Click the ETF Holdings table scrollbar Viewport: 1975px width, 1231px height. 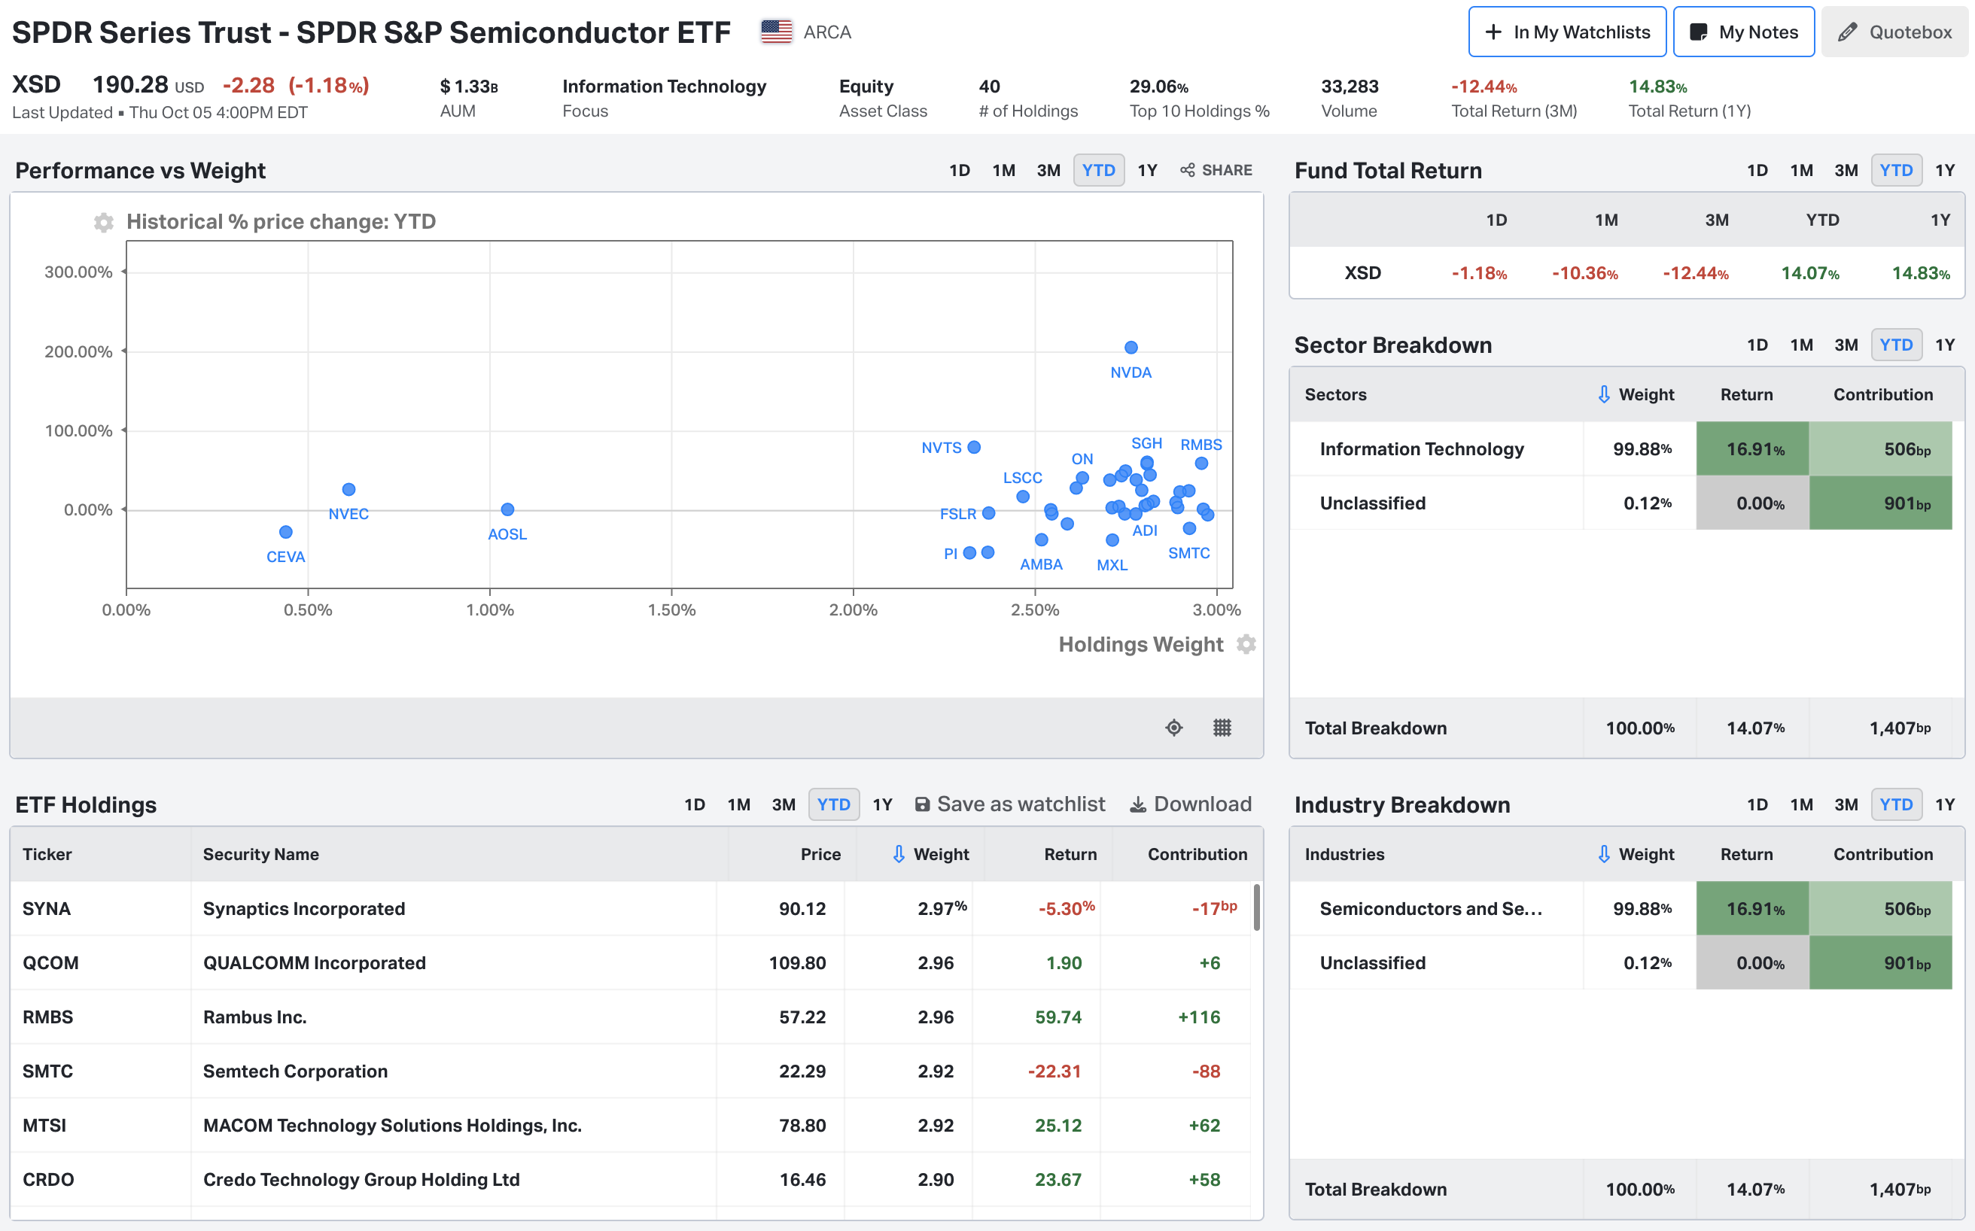pos(1257,907)
